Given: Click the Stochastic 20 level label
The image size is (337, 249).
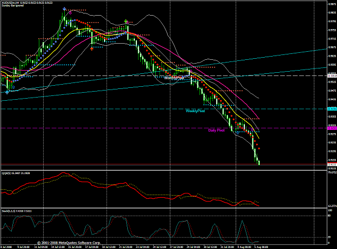Looking at the screenshot, I should [329, 237].
